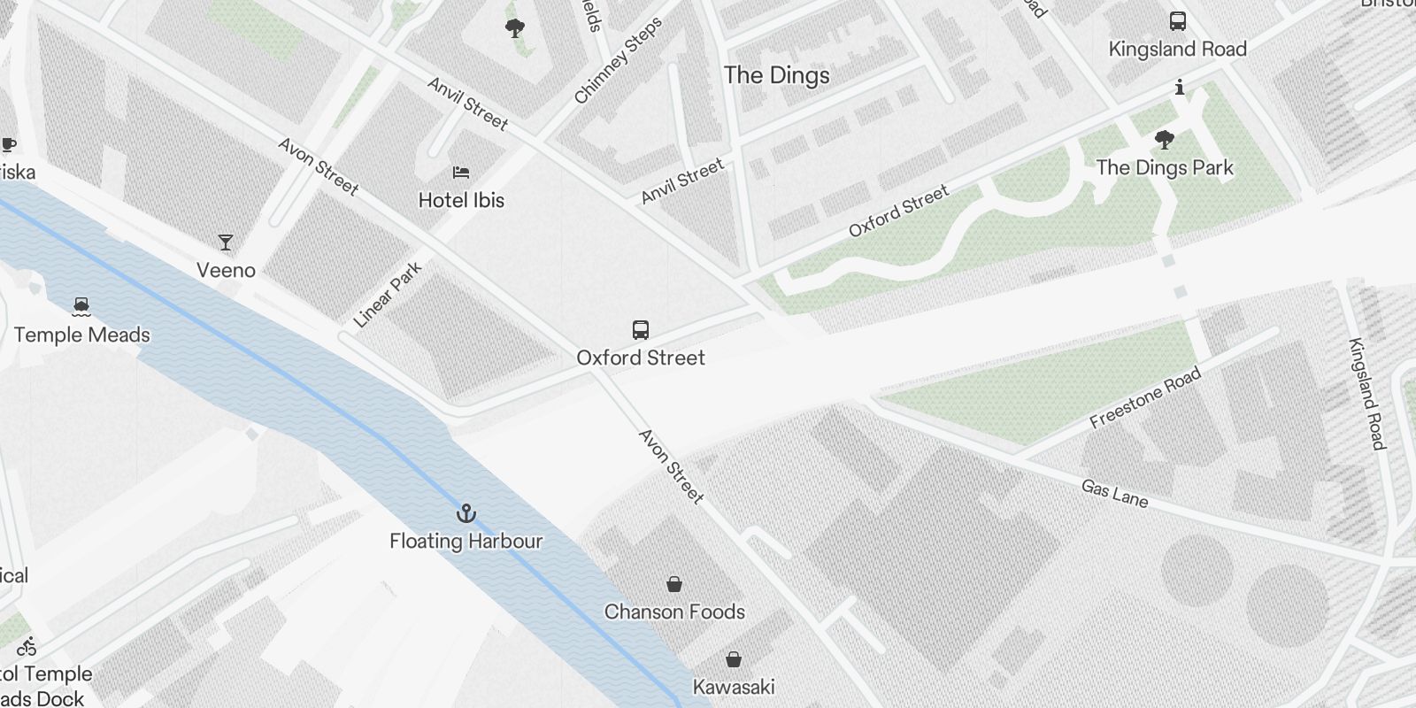
Task: Click the information icon near Dings Park
Action: pos(1179,87)
